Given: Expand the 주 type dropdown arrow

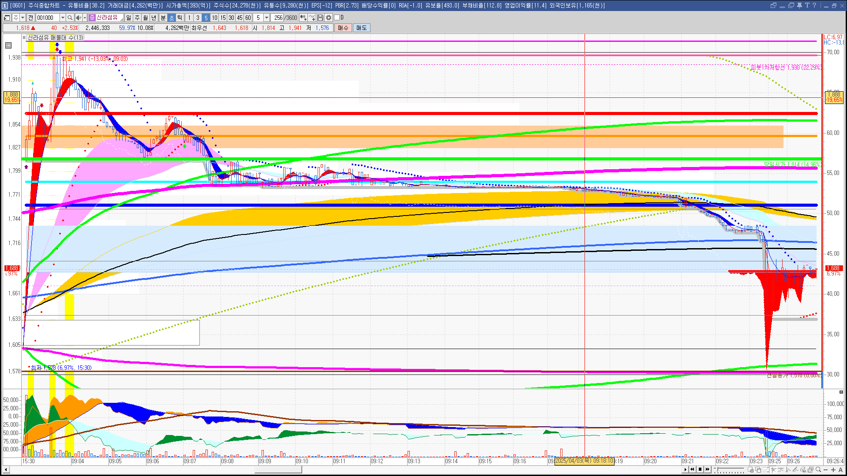Looking at the screenshot, I should point(23,18).
